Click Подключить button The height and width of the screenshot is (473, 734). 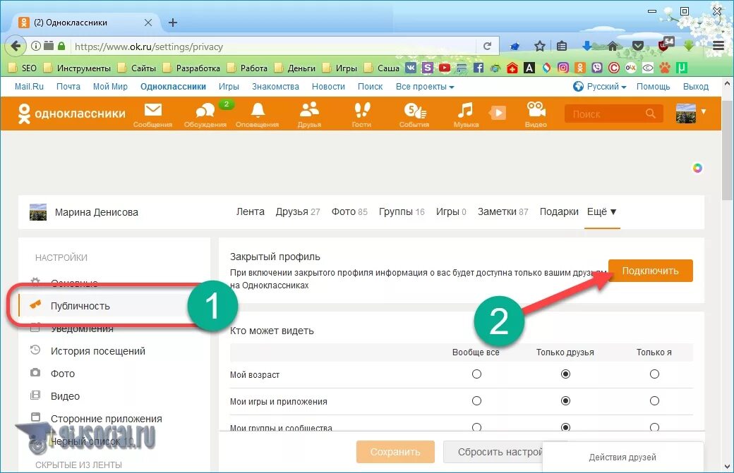point(650,271)
